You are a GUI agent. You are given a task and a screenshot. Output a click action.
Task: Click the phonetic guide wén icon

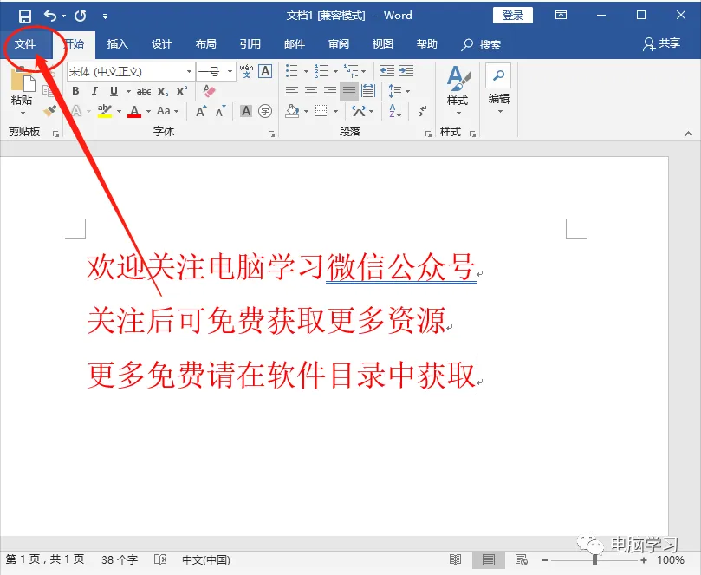pyautogui.click(x=246, y=71)
